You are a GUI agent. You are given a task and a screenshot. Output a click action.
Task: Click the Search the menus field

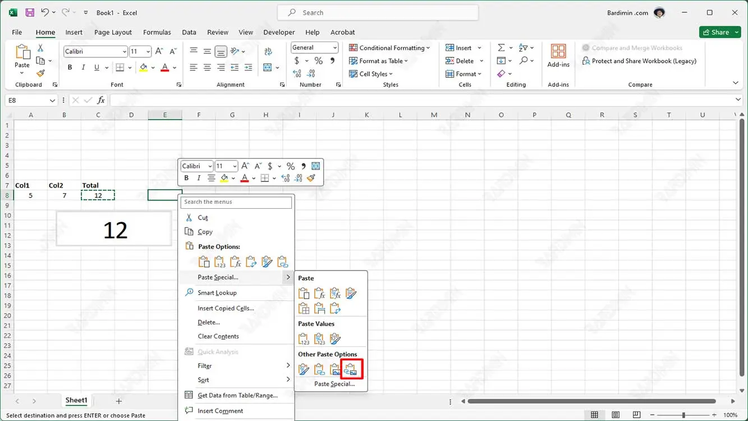pos(236,202)
